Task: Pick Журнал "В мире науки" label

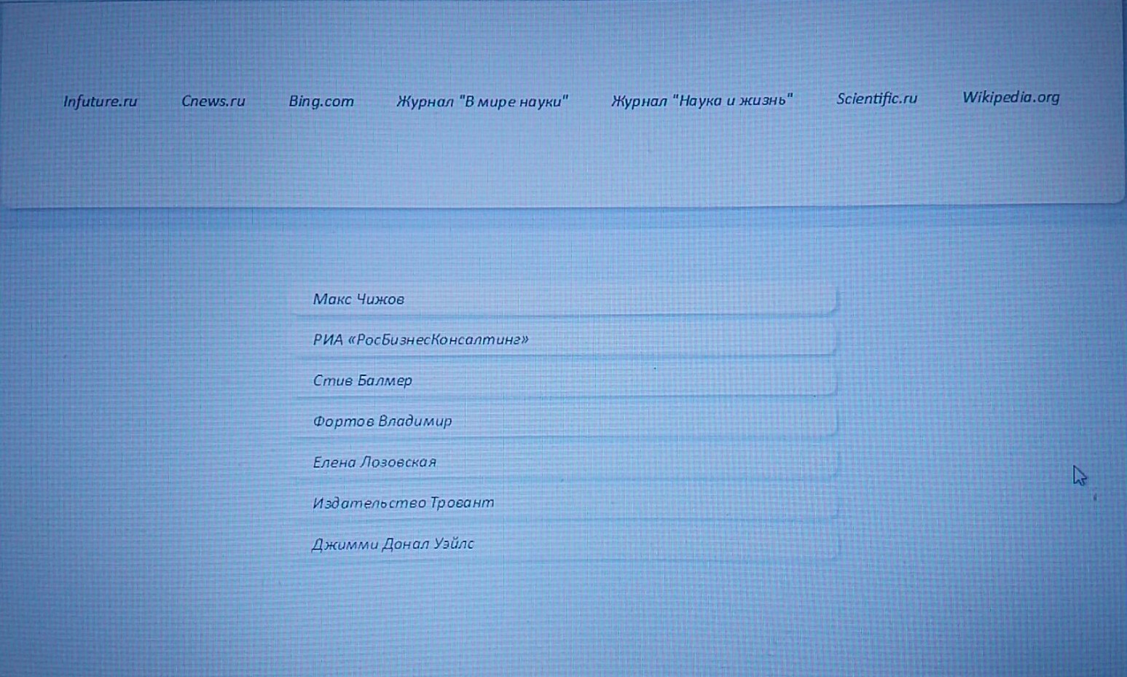Action: 482,101
